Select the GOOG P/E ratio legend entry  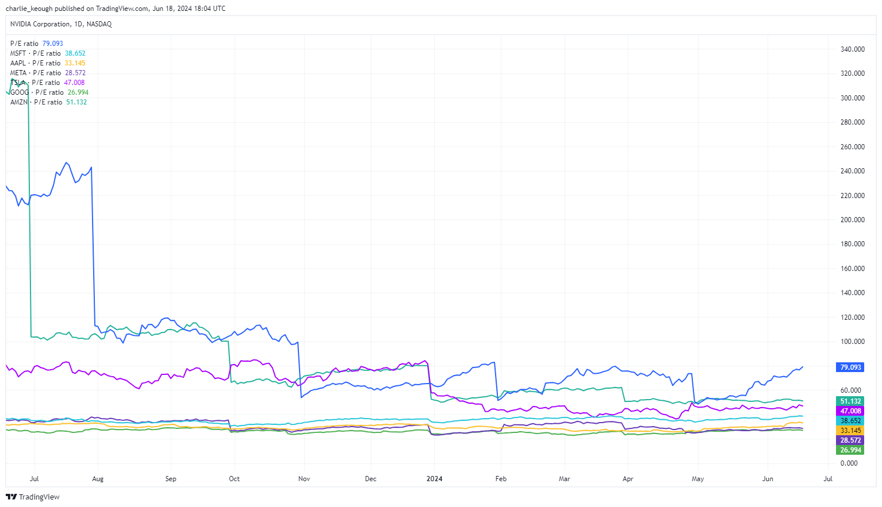tap(49, 92)
